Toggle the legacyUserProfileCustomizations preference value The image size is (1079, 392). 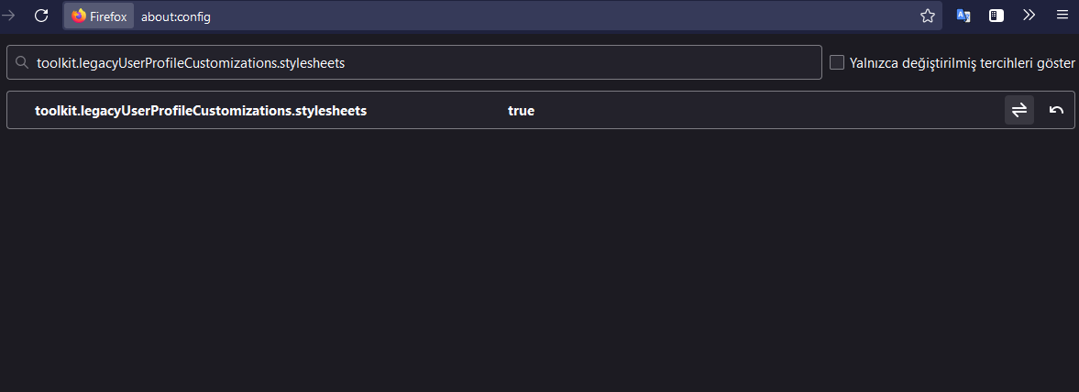click(x=1019, y=111)
